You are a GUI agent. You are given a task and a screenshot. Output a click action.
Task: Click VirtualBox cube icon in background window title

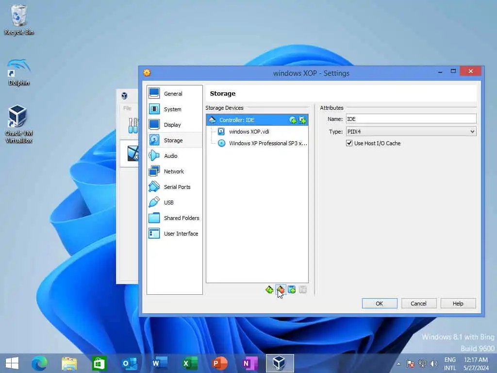pyautogui.click(x=124, y=96)
